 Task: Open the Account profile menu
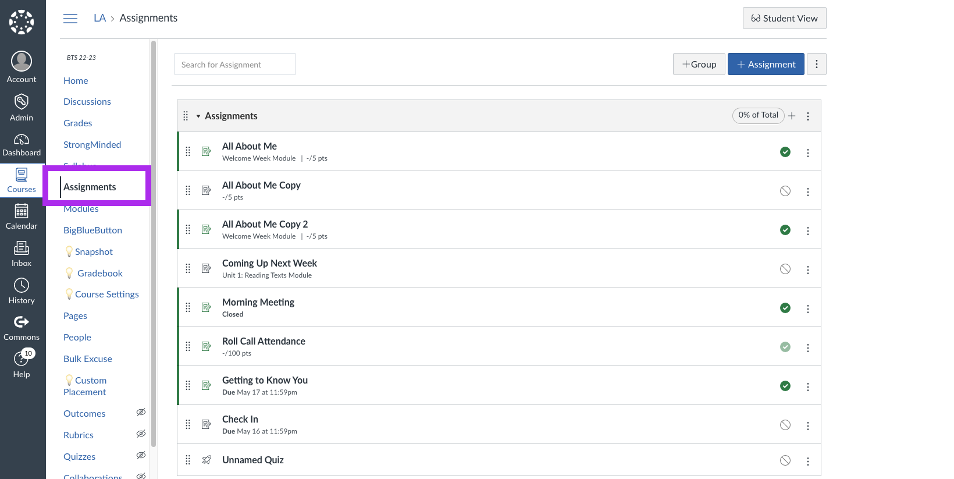pyautogui.click(x=22, y=67)
